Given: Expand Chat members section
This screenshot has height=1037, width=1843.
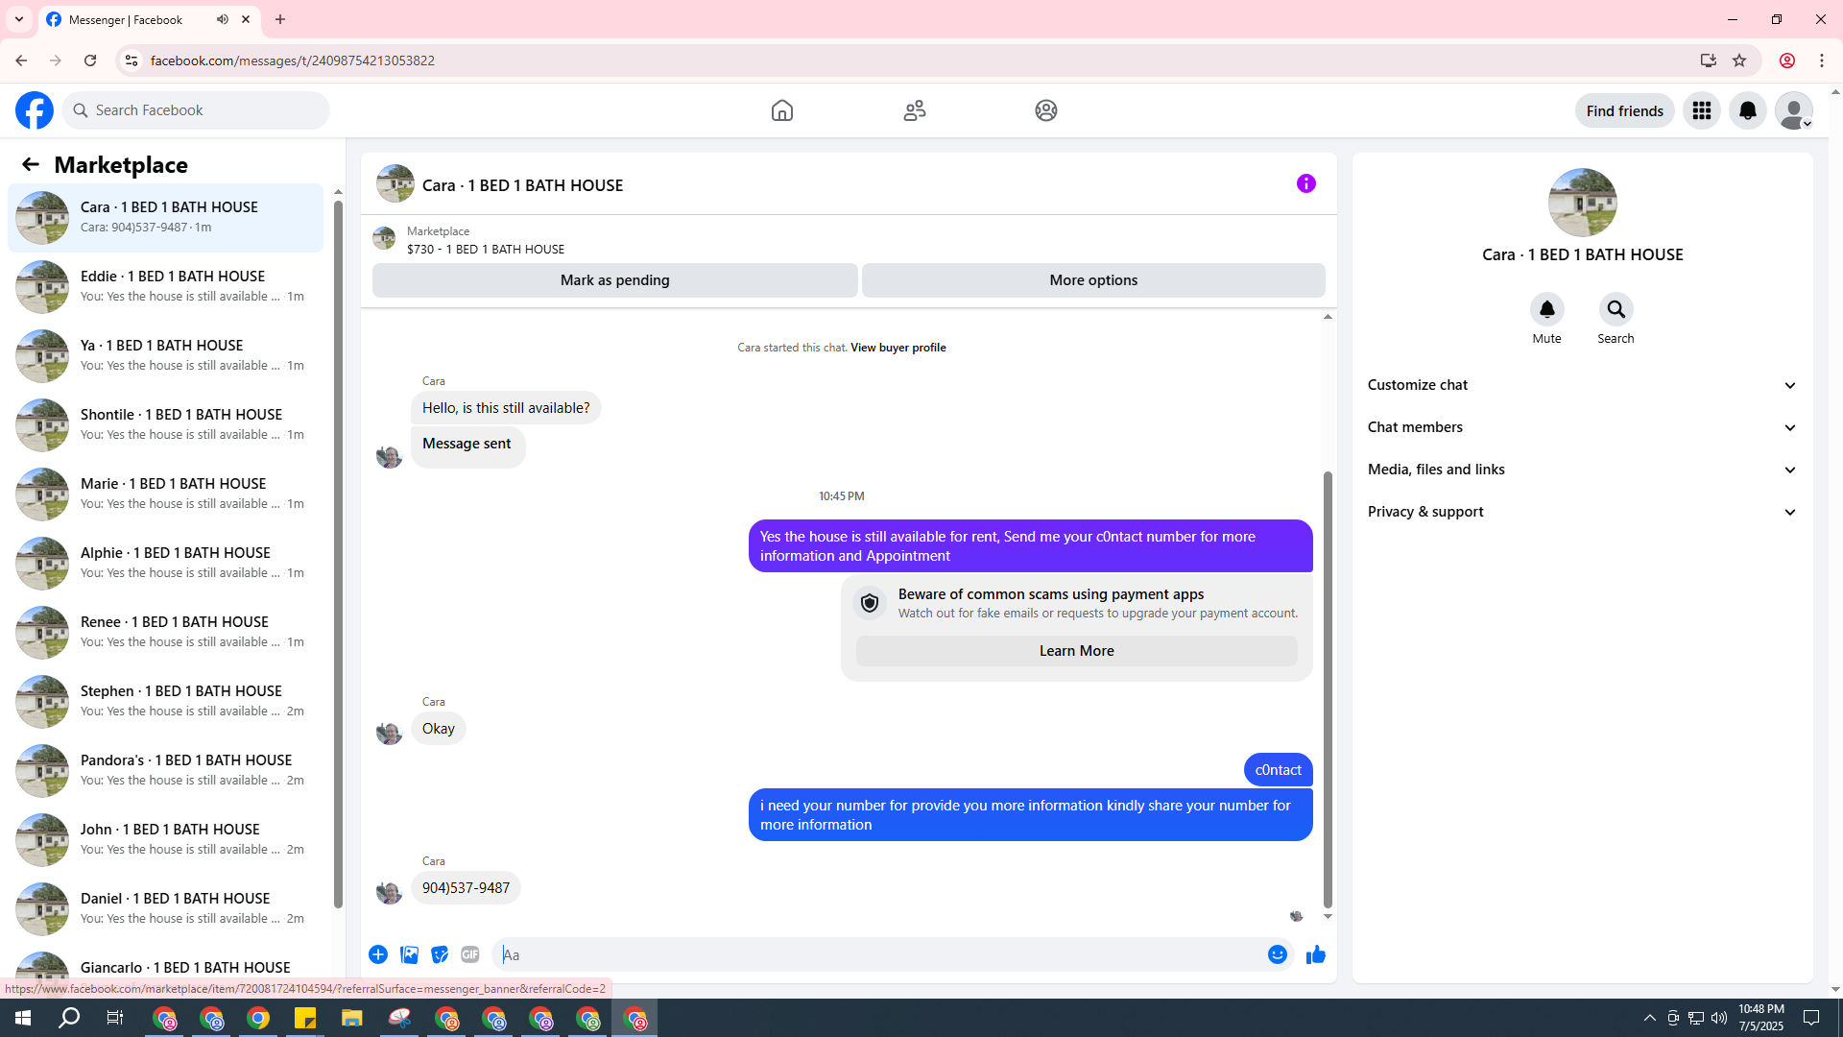Looking at the screenshot, I should [x=1581, y=427].
